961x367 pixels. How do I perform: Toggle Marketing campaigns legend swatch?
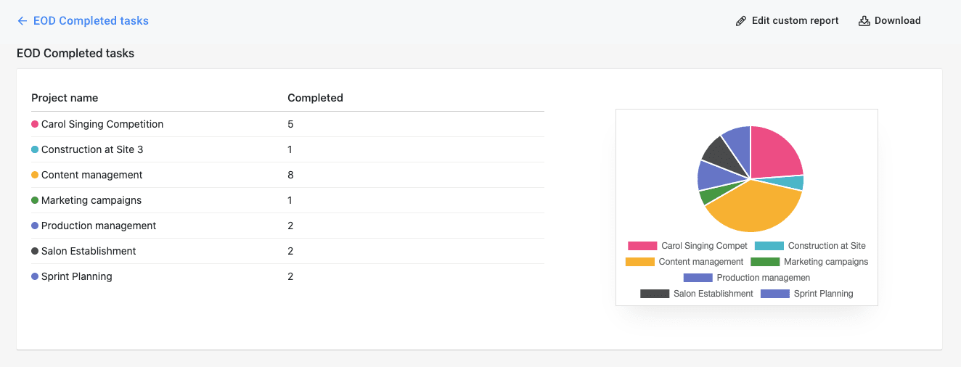click(765, 262)
